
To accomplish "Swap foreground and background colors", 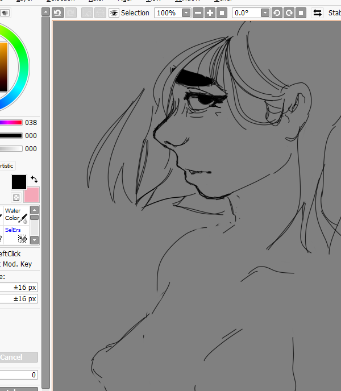I will [34, 179].
